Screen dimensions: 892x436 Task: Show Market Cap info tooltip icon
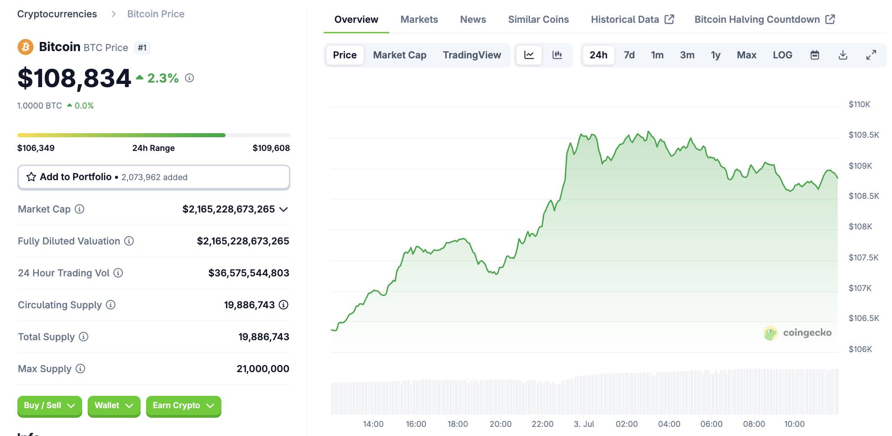pos(79,209)
